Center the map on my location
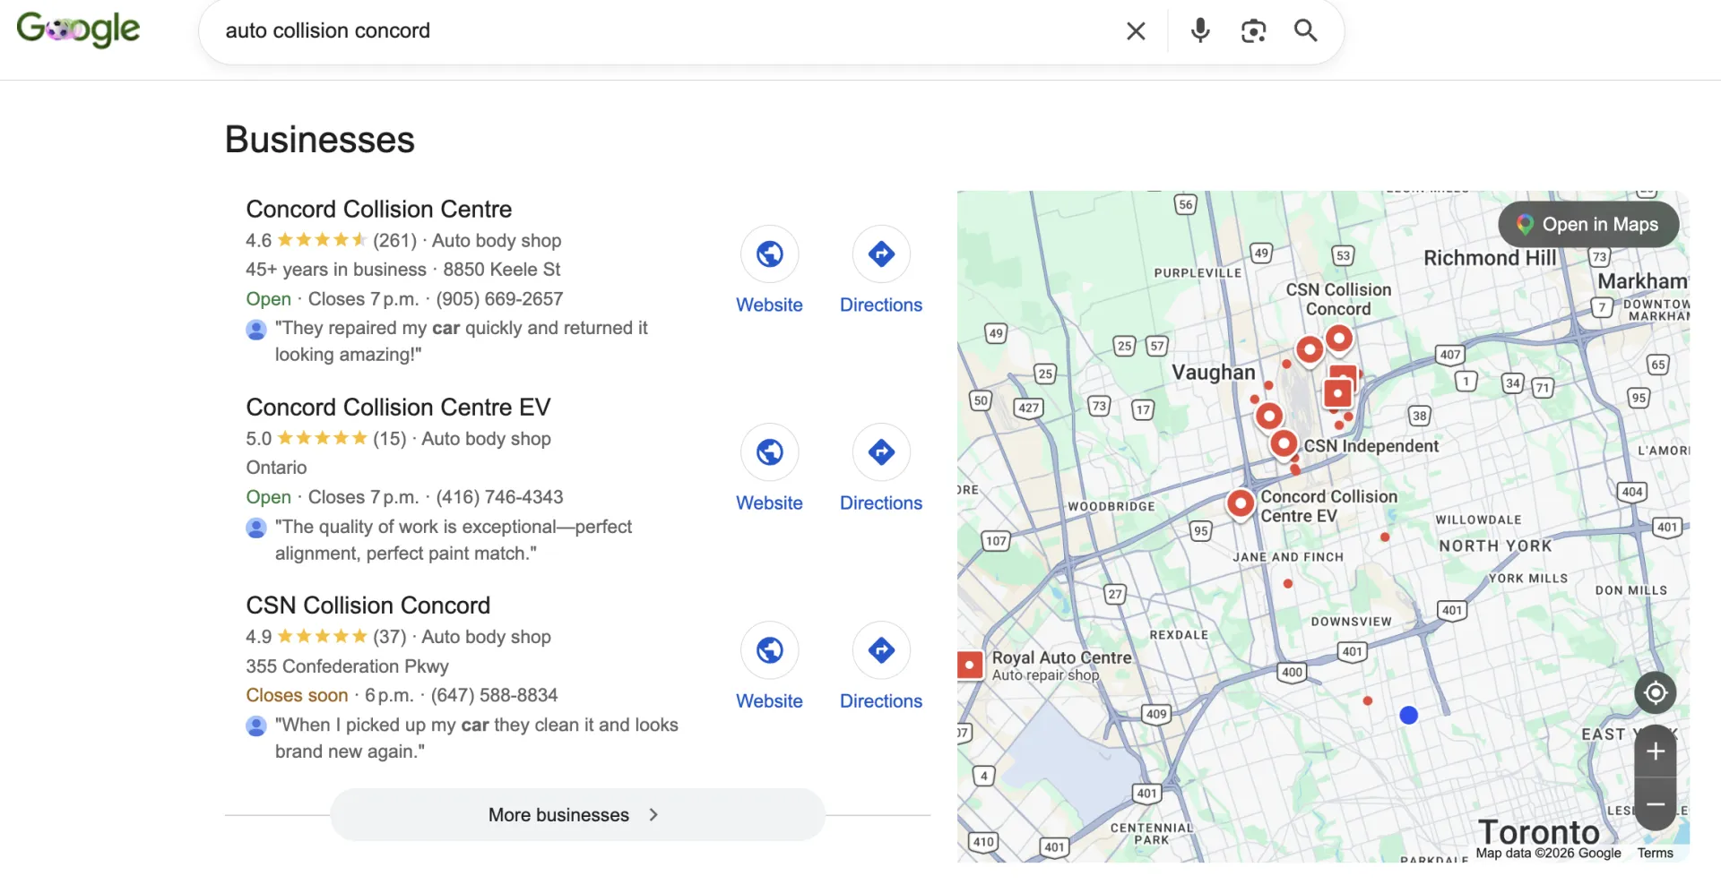This screenshot has height=893, width=1721. tap(1655, 692)
